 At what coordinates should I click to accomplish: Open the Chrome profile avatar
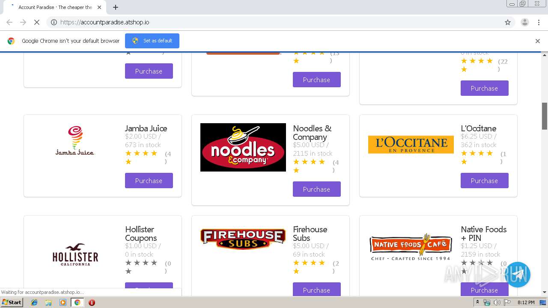pyautogui.click(x=524, y=22)
